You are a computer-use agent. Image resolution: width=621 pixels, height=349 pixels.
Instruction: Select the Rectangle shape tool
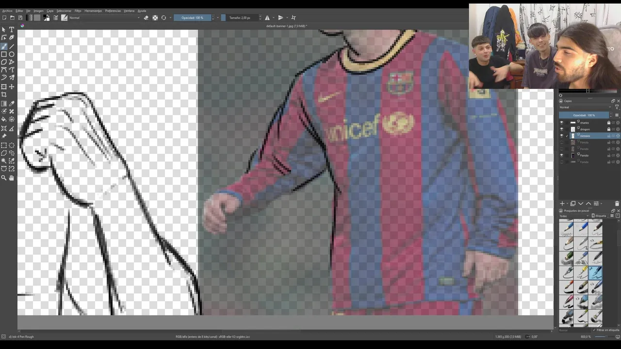(x=4, y=54)
